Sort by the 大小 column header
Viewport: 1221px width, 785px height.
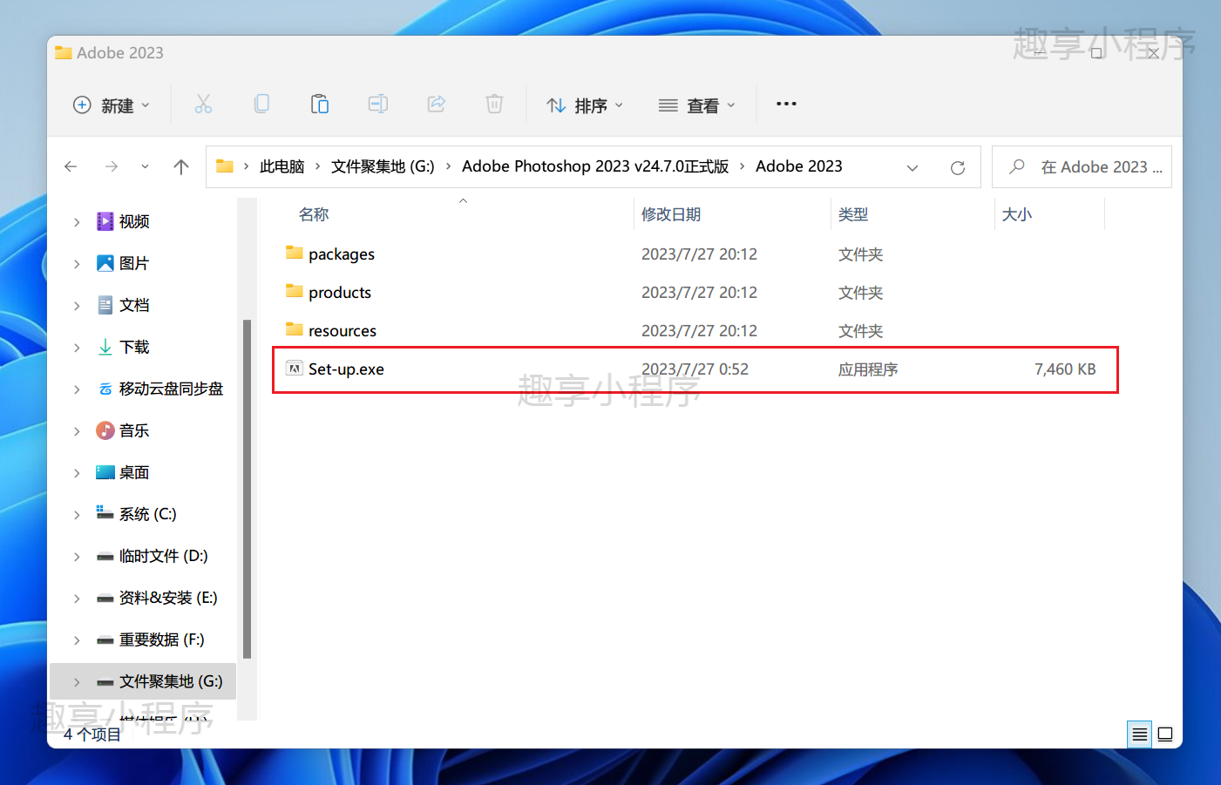coord(1017,214)
